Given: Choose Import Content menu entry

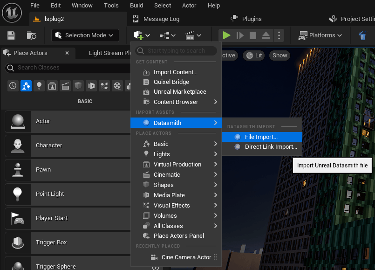Looking at the screenshot, I should [176, 72].
